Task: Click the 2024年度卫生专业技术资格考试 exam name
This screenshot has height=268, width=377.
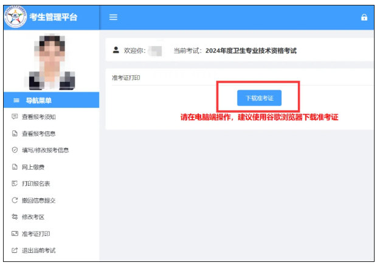Action: (251, 51)
